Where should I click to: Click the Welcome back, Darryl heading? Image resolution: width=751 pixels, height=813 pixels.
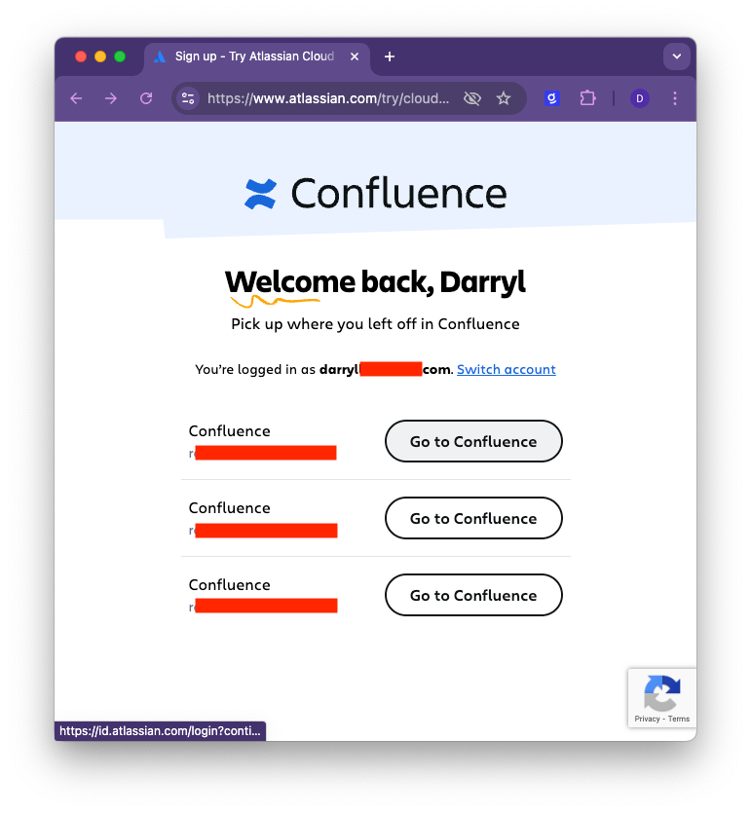pyautogui.click(x=376, y=282)
